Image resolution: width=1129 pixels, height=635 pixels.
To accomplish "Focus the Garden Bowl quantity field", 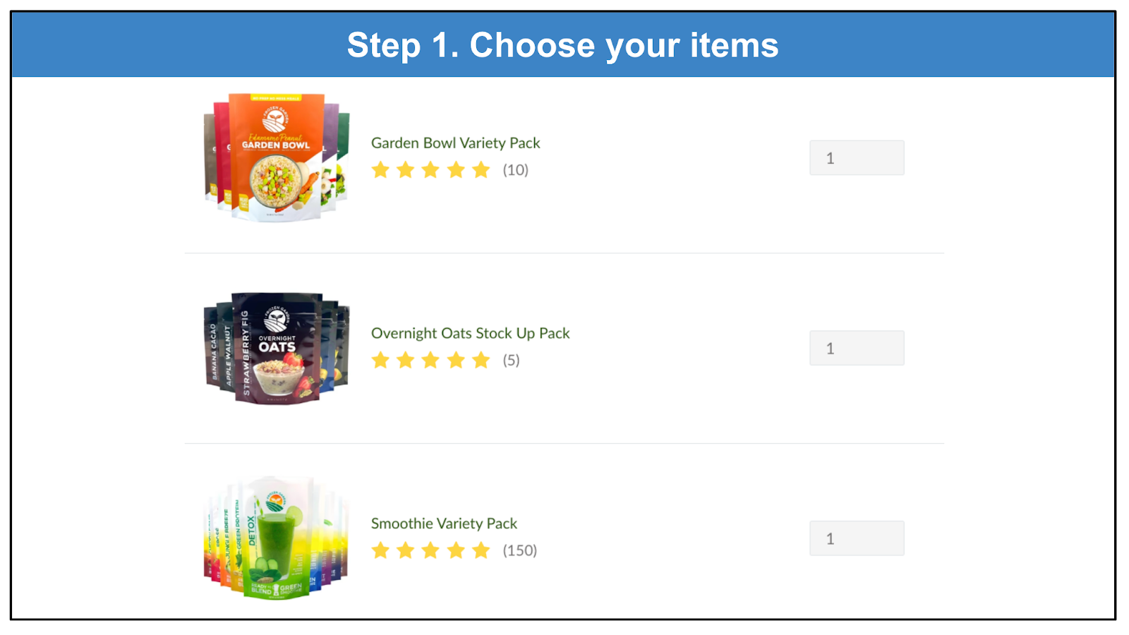I will click(857, 158).
